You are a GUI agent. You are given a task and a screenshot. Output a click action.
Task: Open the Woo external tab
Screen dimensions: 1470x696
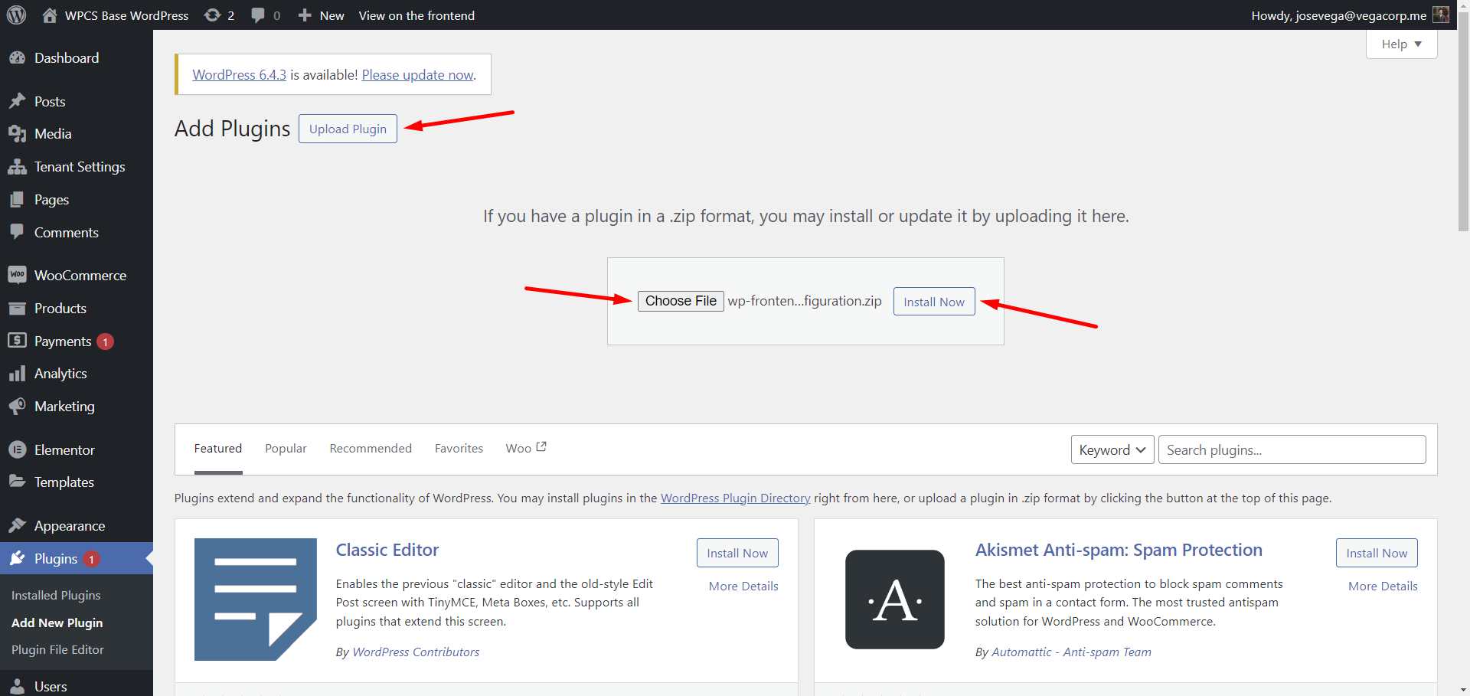(526, 449)
